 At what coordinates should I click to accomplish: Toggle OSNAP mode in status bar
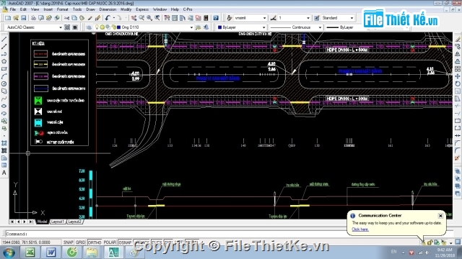pyautogui.click(x=125, y=242)
